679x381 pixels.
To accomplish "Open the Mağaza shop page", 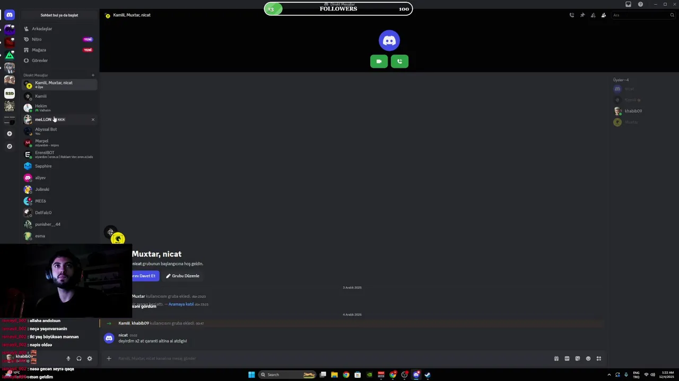I will [58, 50].
